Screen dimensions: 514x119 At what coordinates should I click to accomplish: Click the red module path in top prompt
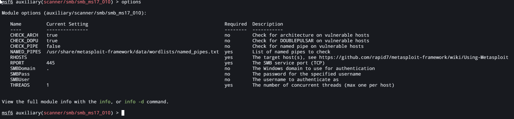[x=77, y=2]
